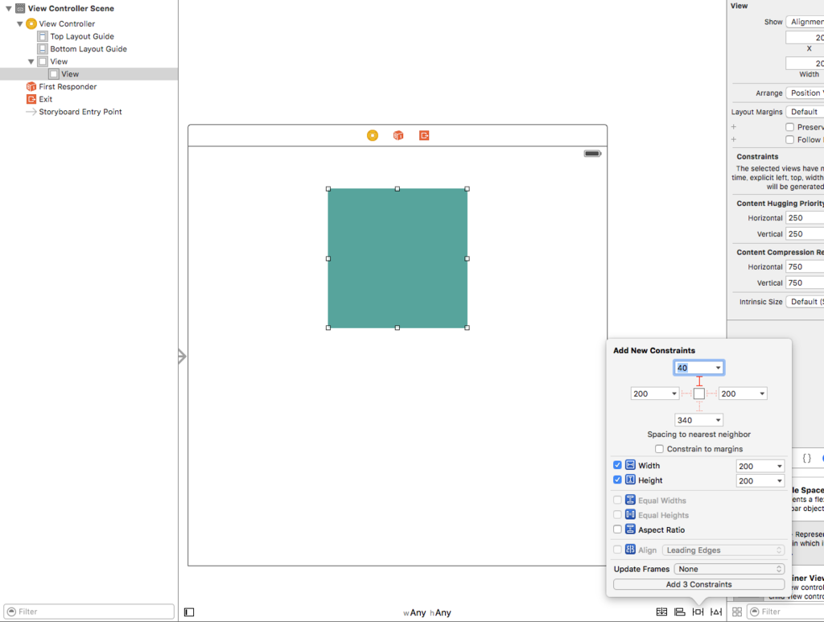Click the First Responder cube icon above canvas
Screen dimensions: 824x622
[398, 135]
